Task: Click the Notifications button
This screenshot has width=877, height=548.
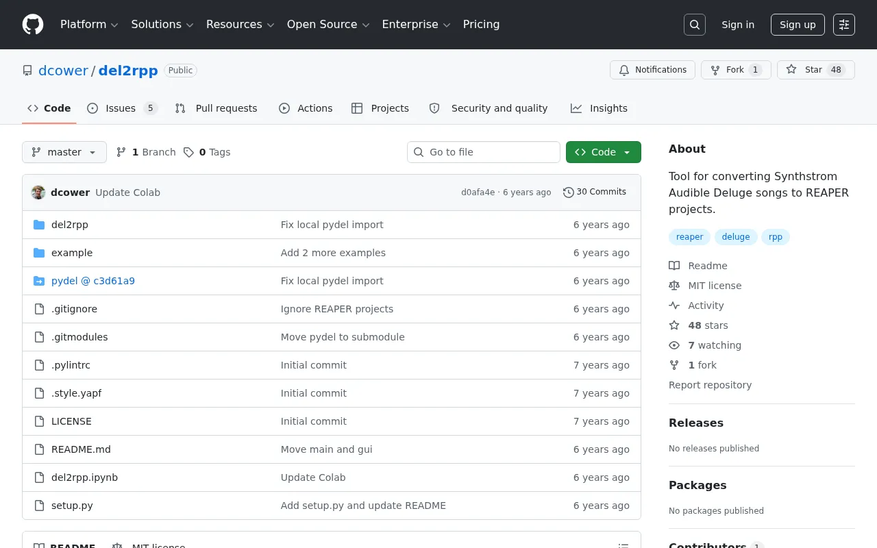Action: [653, 70]
